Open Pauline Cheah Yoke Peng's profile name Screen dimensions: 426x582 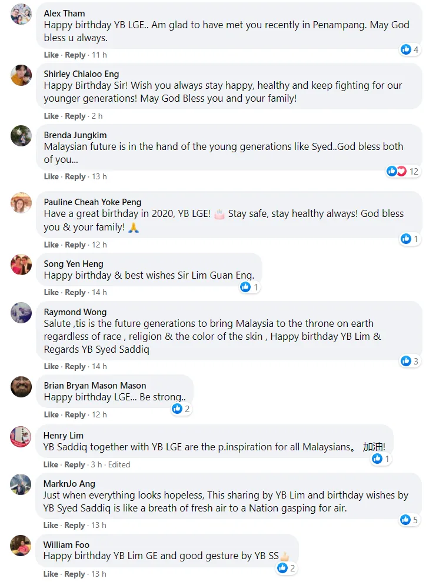(92, 202)
